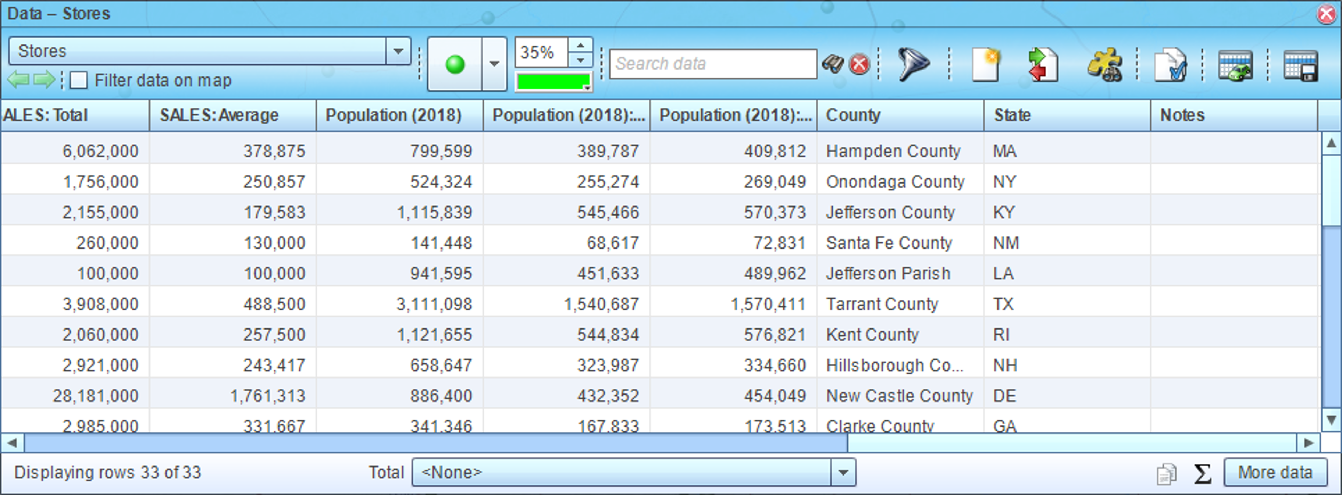This screenshot has width=1342, height=495.
Task: Click the table with green car icon
Action: [x=1235, y=65]
